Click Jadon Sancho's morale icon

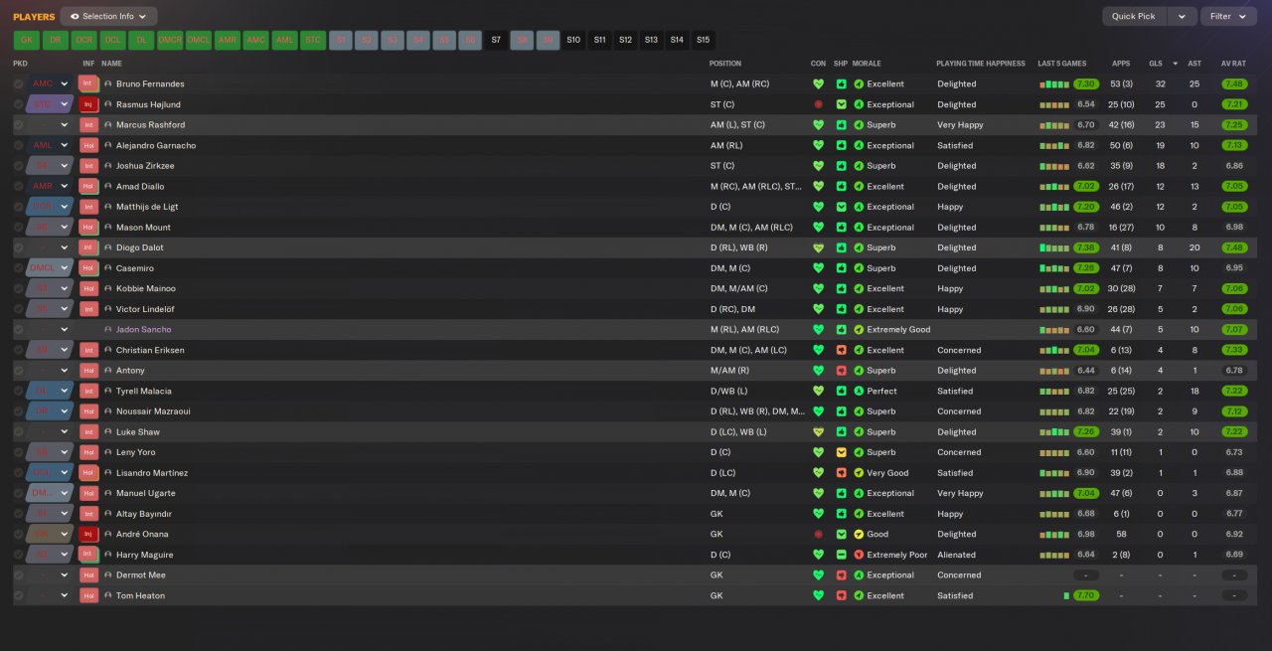pos(859,329)
